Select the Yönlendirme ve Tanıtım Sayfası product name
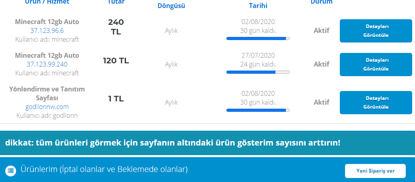This screenshot has height=182, width=415. [47, 93]
